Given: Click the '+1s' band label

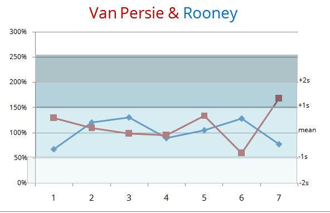Looking at the screenshot, I should coord(304,105).
